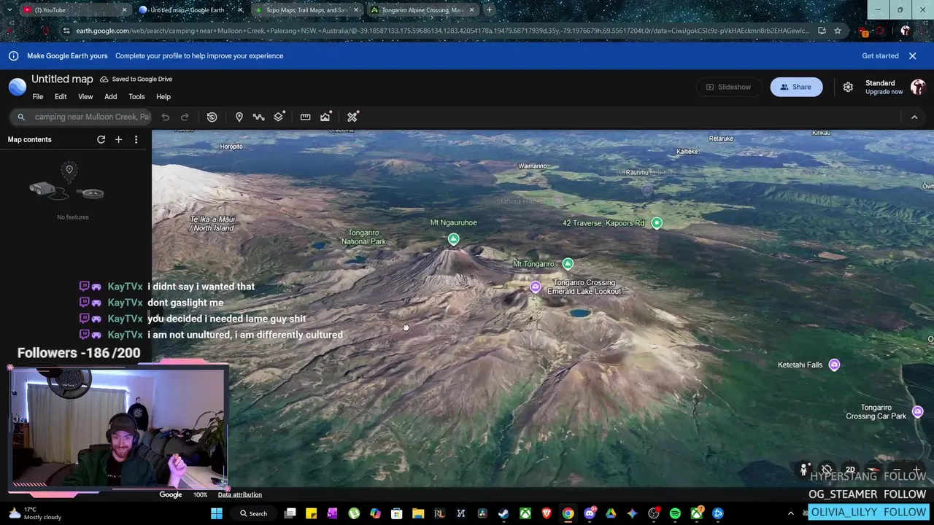Click the Get started link

[x=880, y=55]
